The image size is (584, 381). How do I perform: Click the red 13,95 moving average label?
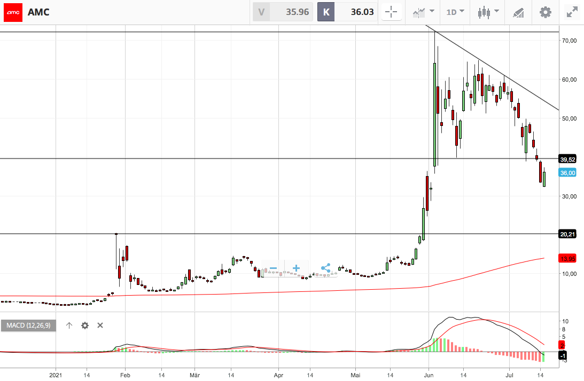tap(567, 259)
